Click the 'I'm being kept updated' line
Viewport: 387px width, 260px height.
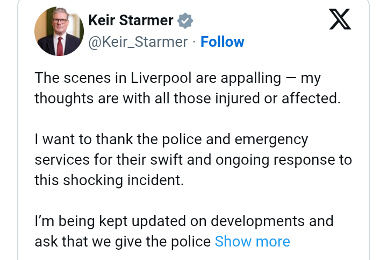coord(184,221)
